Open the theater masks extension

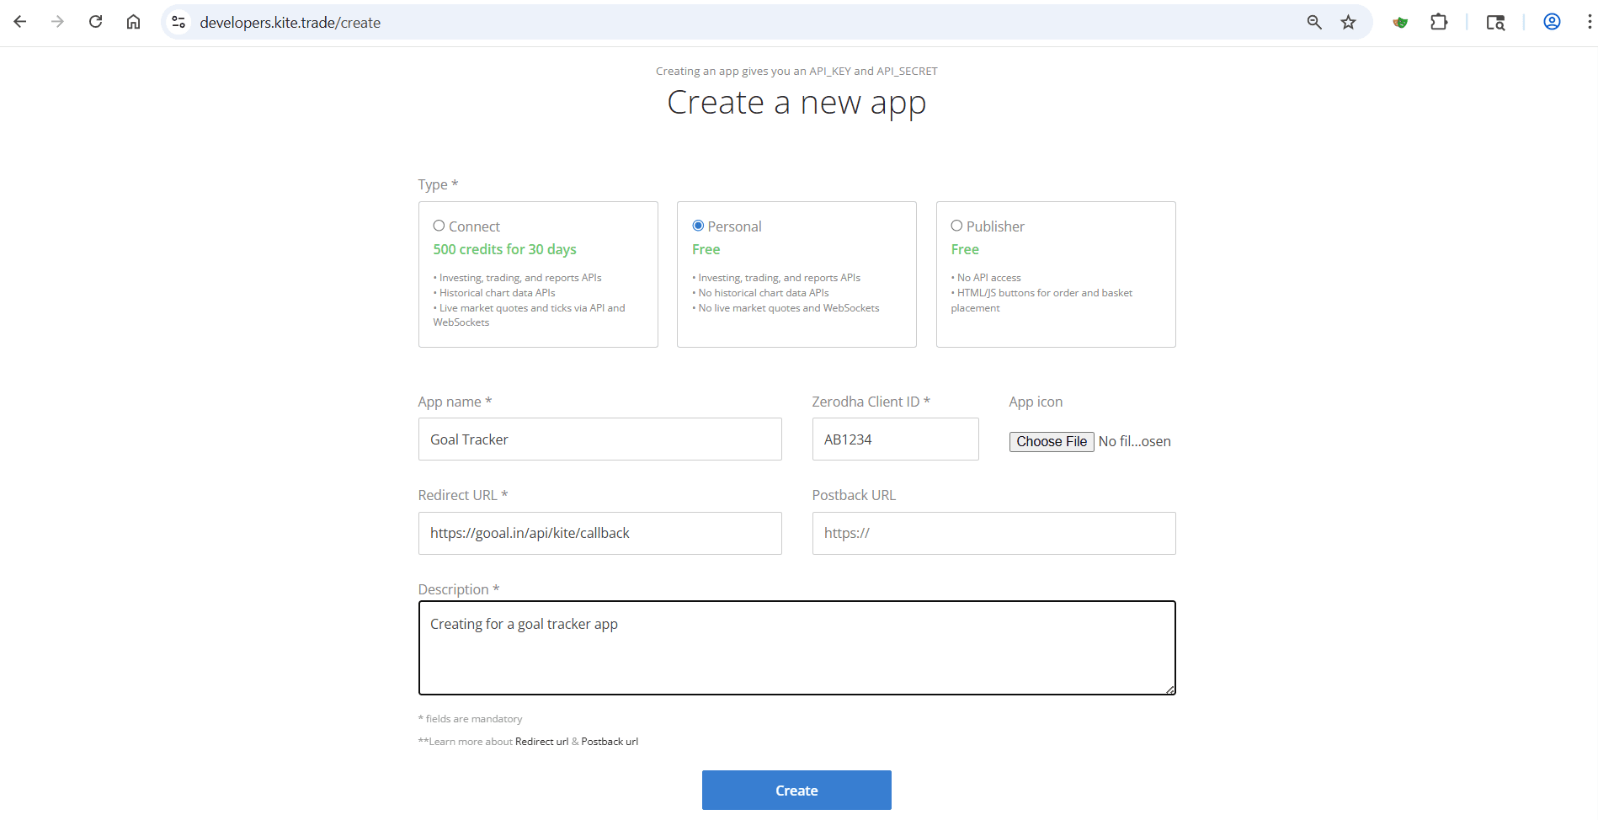point(1400,23)
